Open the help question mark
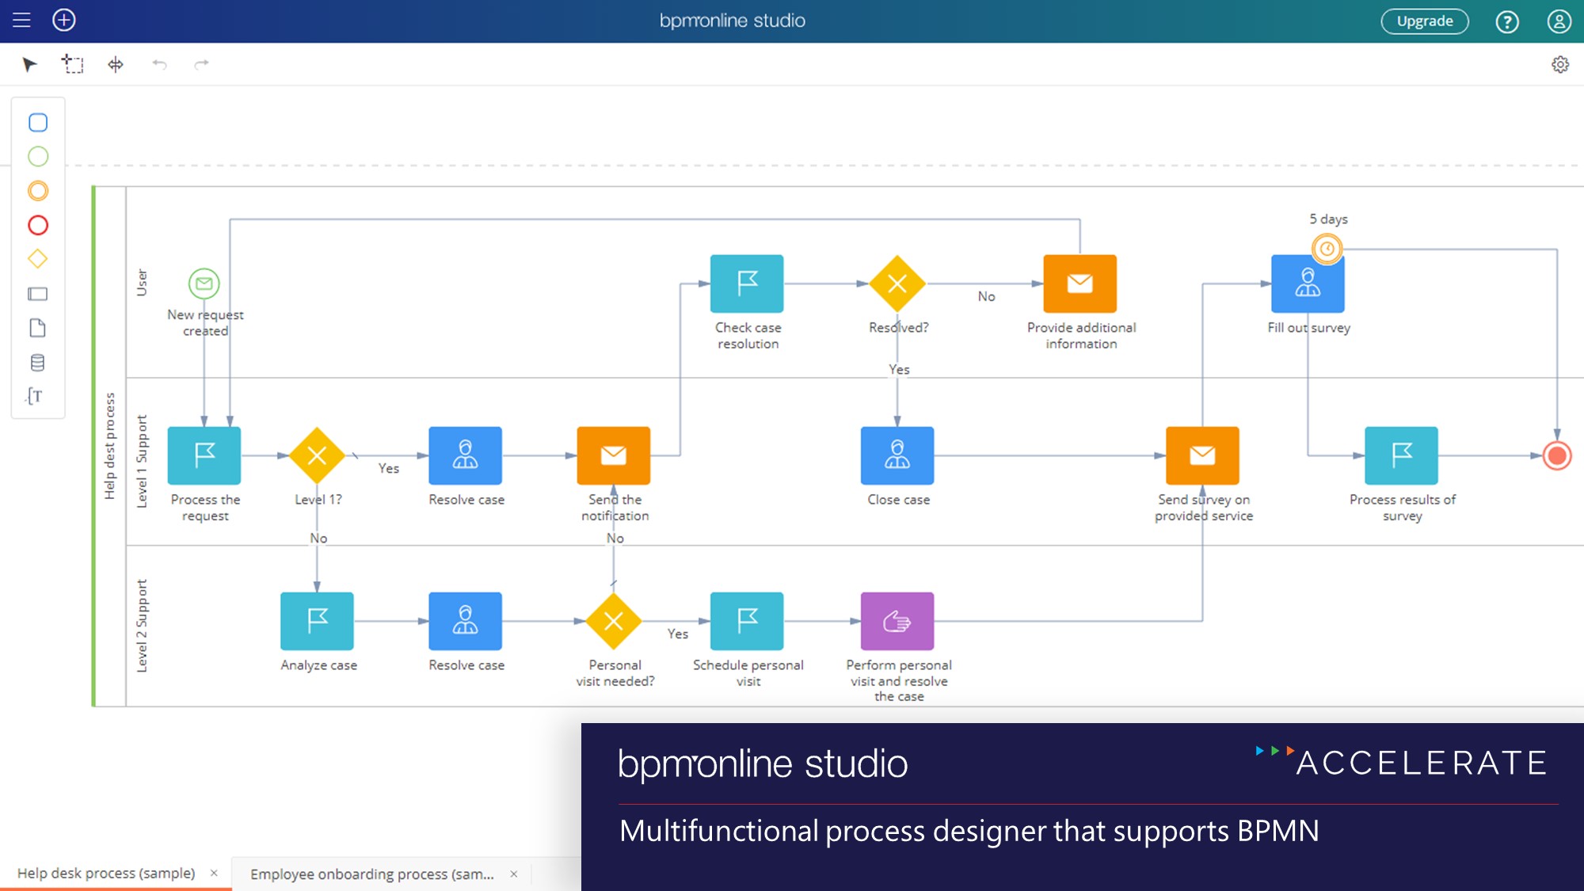Viewport: 1584px width, 891px height. point(1507,21)
